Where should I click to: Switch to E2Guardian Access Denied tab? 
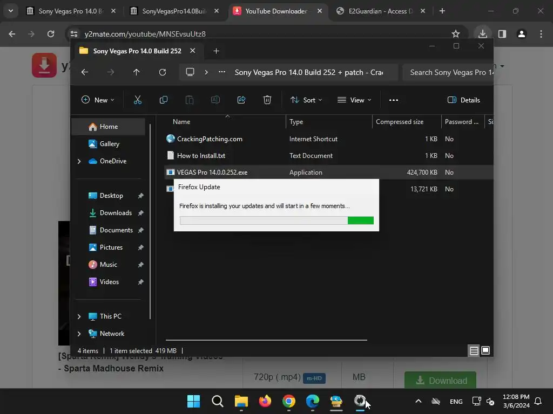[381, 11]
